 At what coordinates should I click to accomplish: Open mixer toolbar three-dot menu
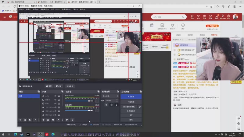72,120
